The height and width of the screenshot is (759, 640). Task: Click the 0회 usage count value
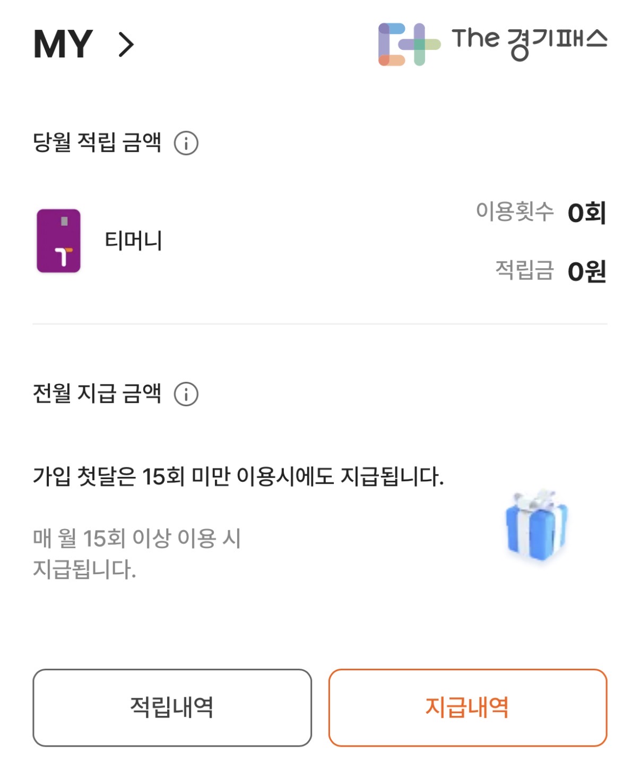pyautogui.click(x=586, y=213)
